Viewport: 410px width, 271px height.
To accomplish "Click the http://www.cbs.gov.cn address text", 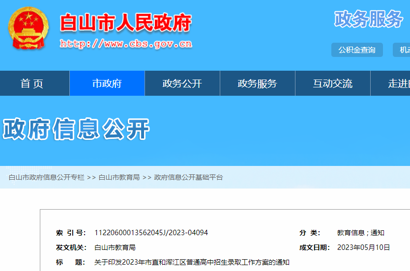I will point(126,44).
